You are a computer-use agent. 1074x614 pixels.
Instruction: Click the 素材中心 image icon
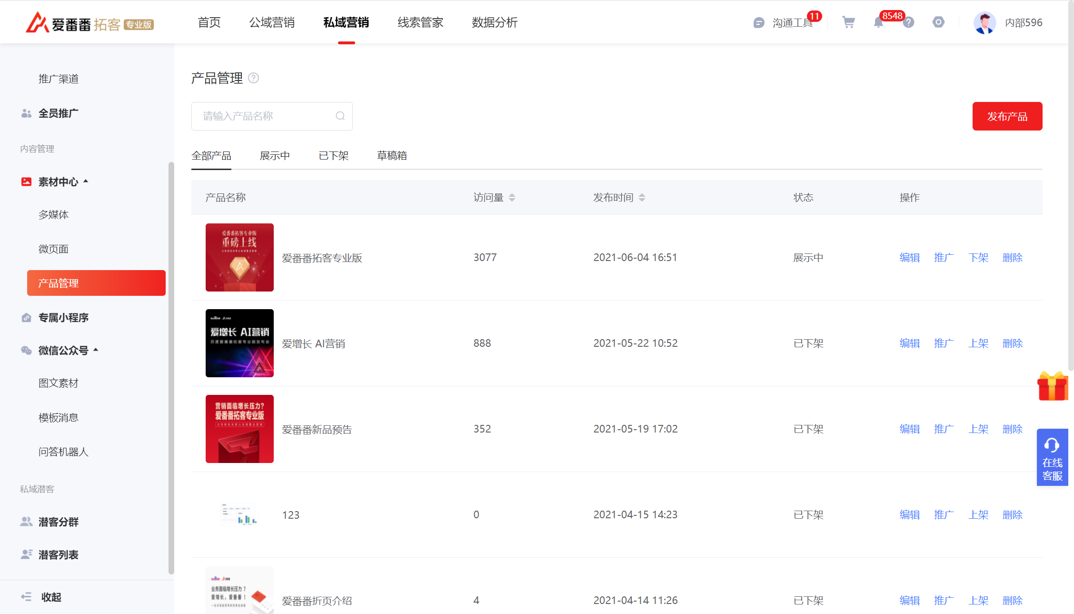26,181
